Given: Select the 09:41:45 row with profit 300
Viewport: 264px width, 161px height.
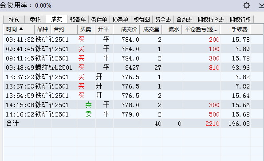Looking at the screenshot, I should 133,58.
